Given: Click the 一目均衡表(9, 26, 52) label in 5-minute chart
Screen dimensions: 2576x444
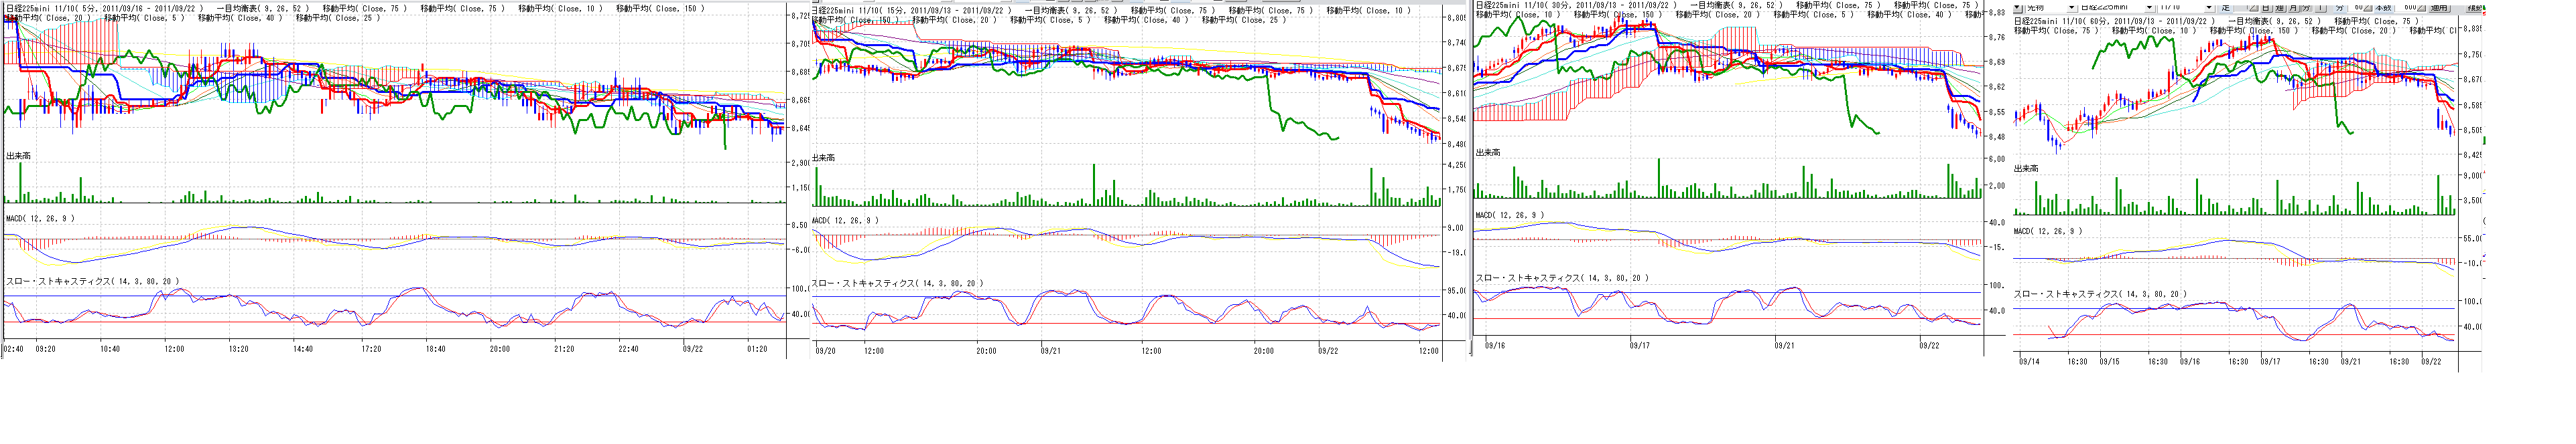Looking at the screenshot, I should 262,8.
